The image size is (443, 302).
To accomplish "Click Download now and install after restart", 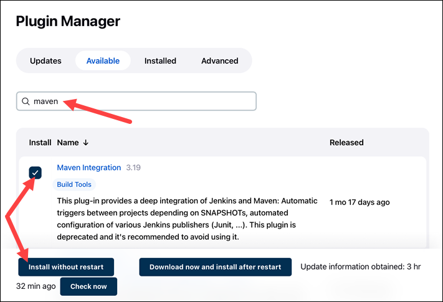I will coord(216,267).
